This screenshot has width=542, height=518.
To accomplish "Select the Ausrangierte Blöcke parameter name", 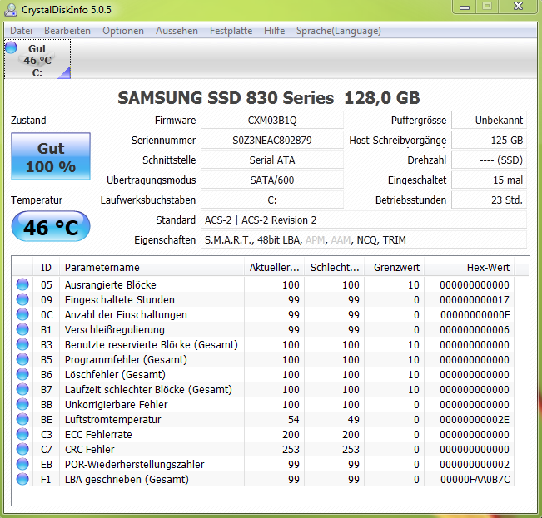I will [110, 284].
